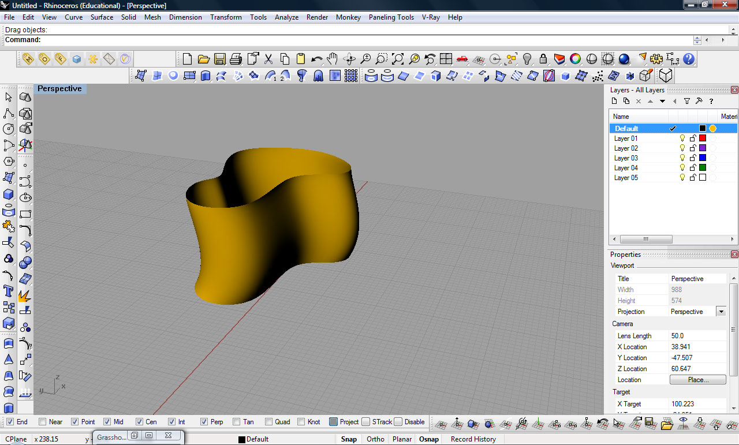The width and height of the screenshot is (739, 445).
Task: Enable Record History in the status bar
Action: pos(473,439)
